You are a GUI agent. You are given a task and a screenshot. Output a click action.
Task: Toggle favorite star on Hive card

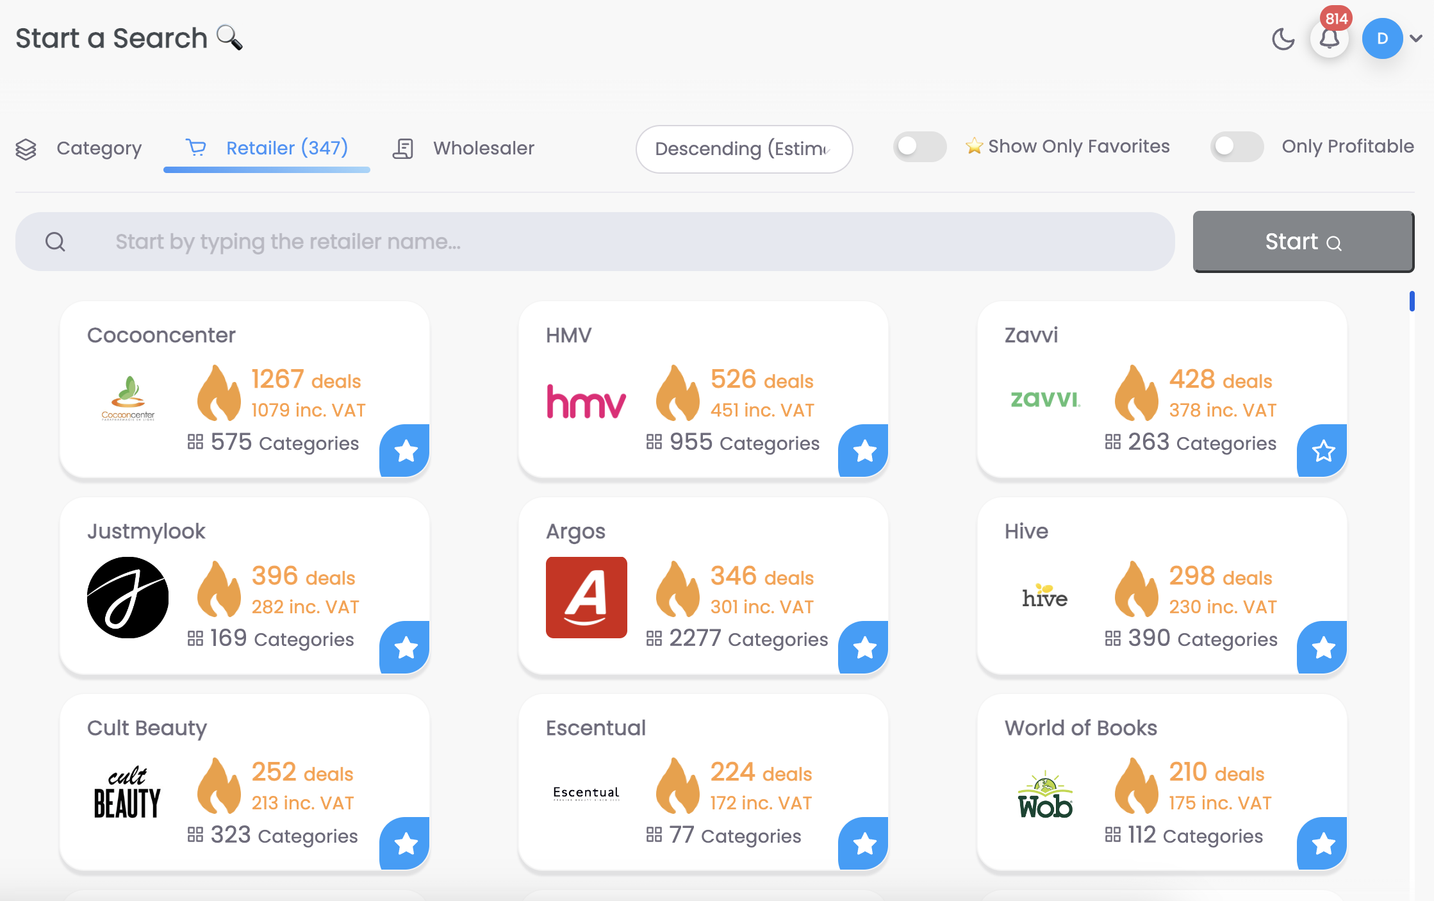1323,647
